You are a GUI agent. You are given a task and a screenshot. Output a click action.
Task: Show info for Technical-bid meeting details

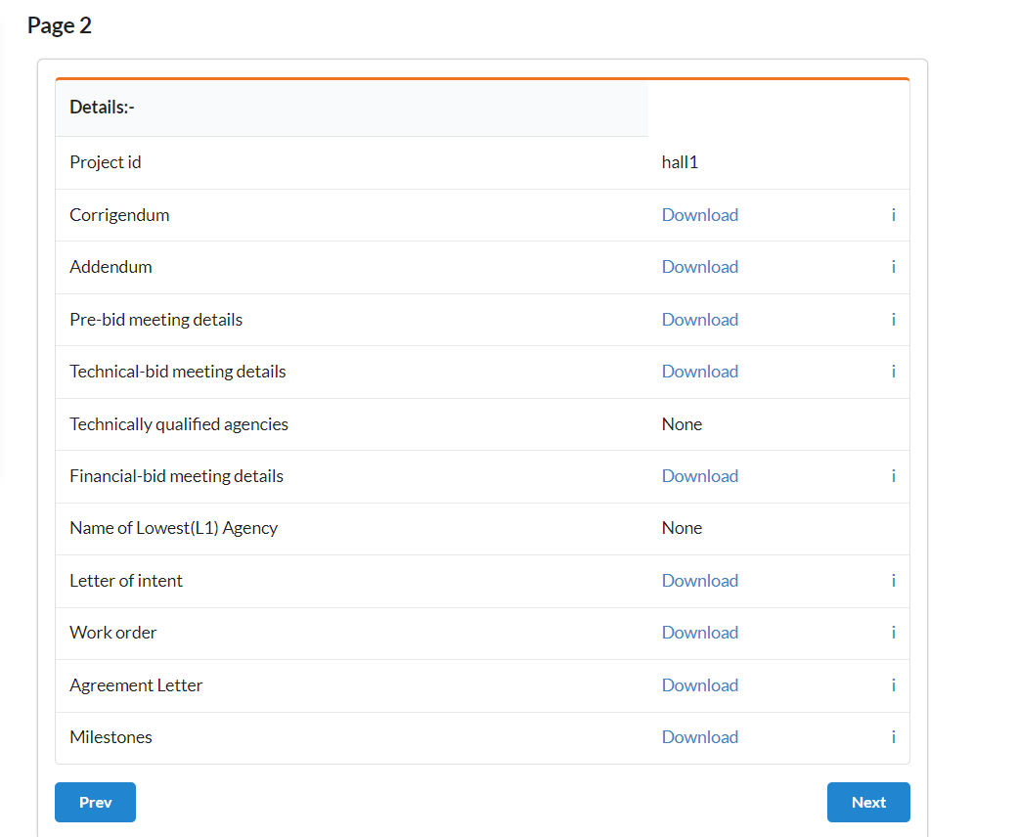[893, 372]
